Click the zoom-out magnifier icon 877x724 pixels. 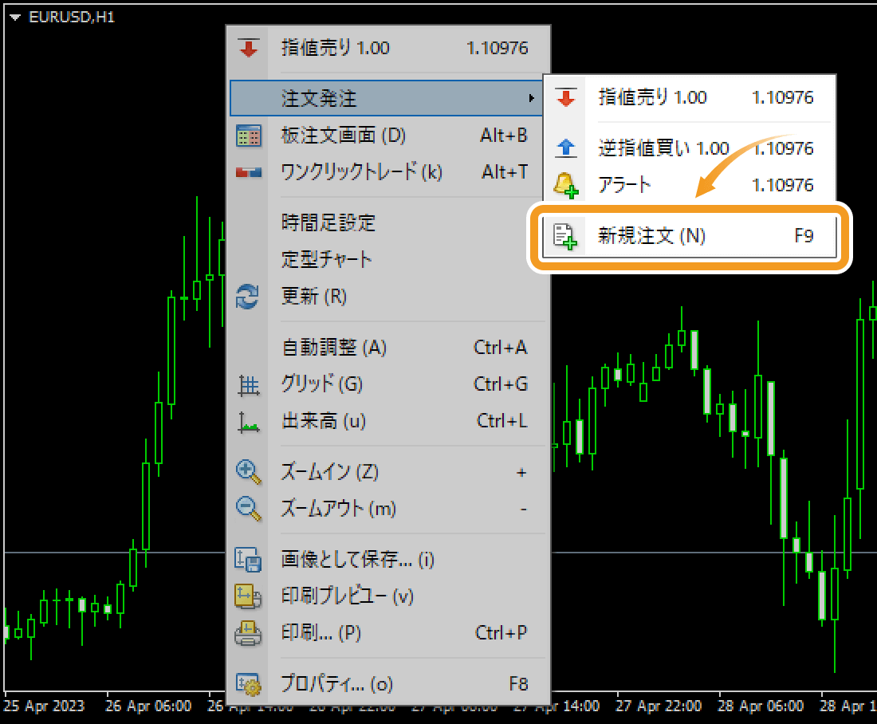(248, 509)
